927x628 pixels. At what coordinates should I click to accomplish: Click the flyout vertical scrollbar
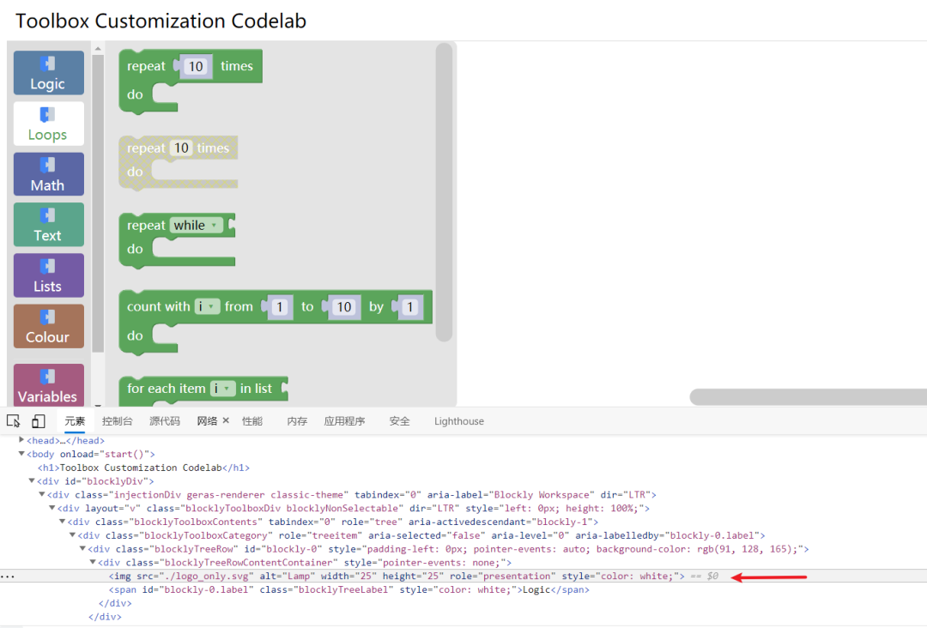pos(444,192)
